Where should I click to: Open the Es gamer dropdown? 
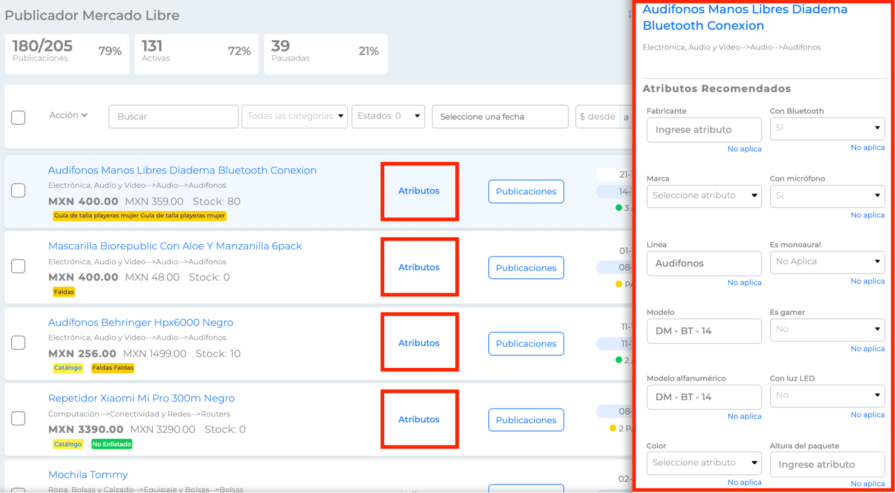[827, 330]
